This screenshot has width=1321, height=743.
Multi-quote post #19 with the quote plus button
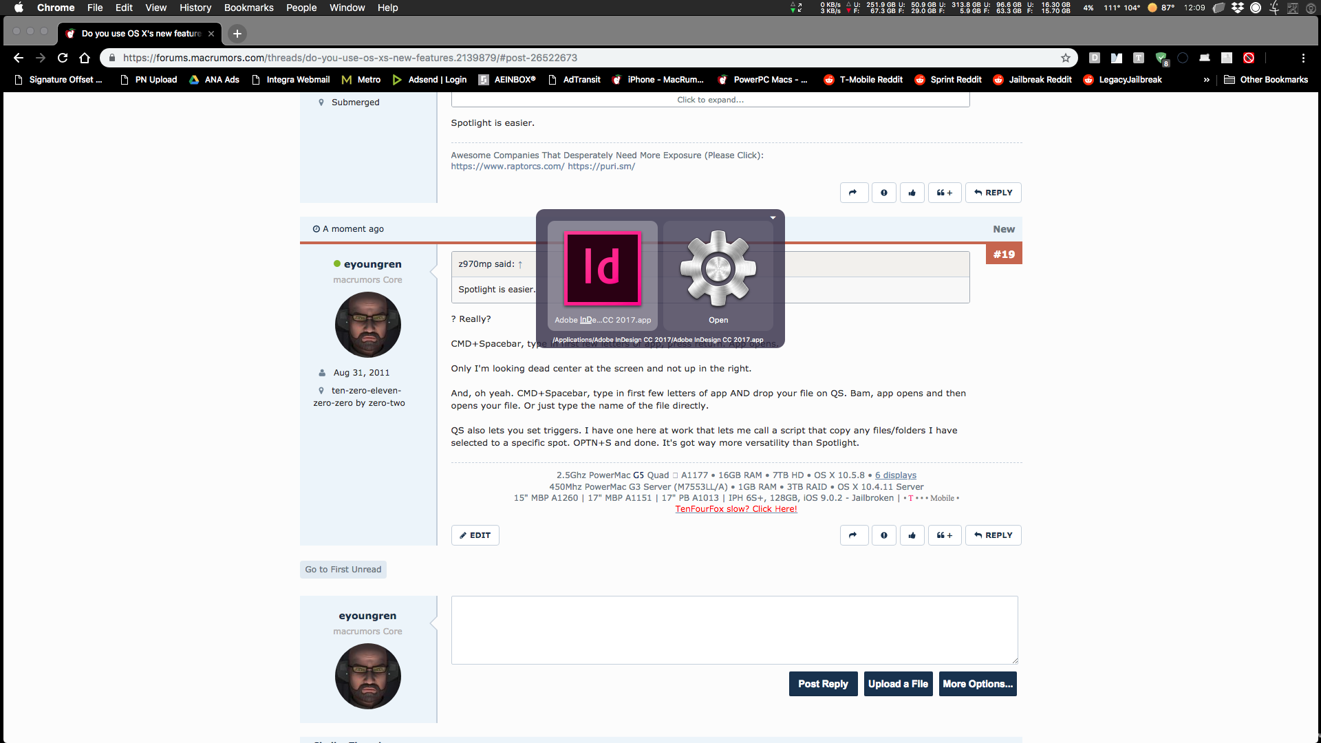[945, 535]
